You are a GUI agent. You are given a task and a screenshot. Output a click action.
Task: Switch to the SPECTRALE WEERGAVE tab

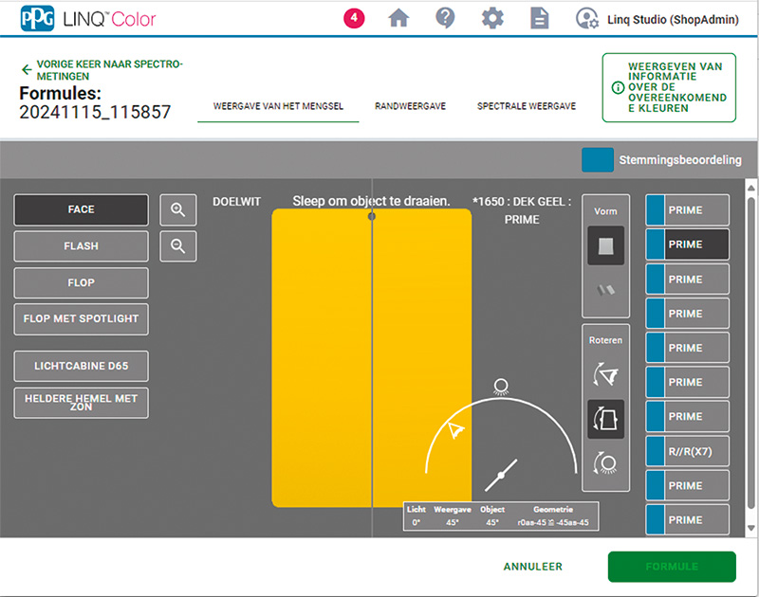click(x=527, y=106)
